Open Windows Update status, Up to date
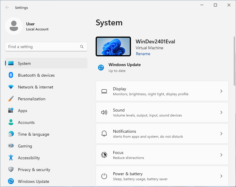The image size is (236, 187). tap(119, 68)
